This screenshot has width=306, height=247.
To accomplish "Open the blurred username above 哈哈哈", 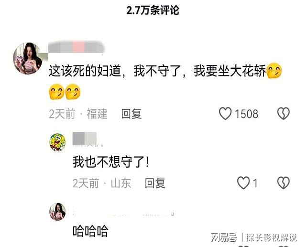I will click(x=123, y=212).
